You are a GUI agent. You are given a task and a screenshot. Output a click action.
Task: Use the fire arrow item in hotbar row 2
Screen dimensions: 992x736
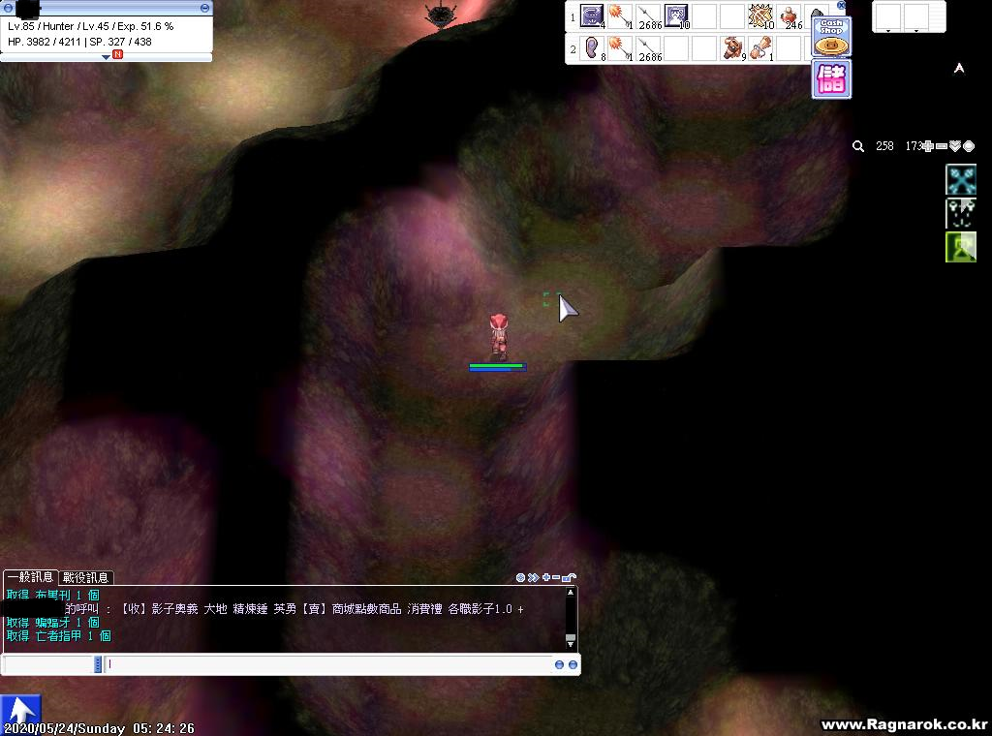click(620, 47)
